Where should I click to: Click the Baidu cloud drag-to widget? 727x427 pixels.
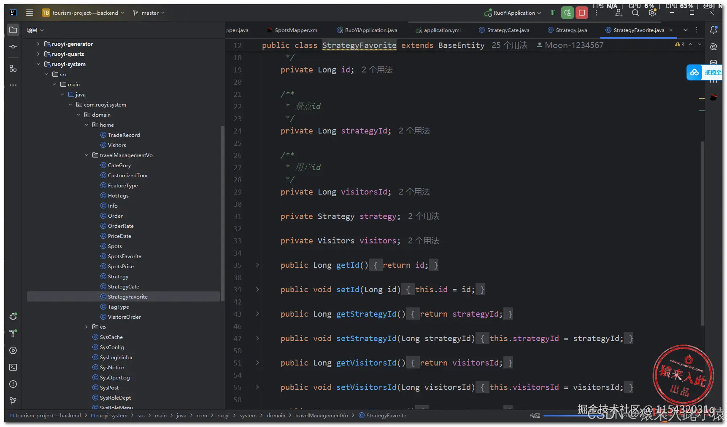(x=704, y=72)
